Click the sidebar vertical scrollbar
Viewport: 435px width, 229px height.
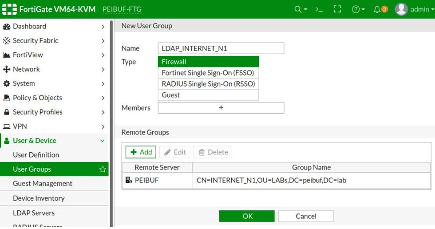[111, 123]
